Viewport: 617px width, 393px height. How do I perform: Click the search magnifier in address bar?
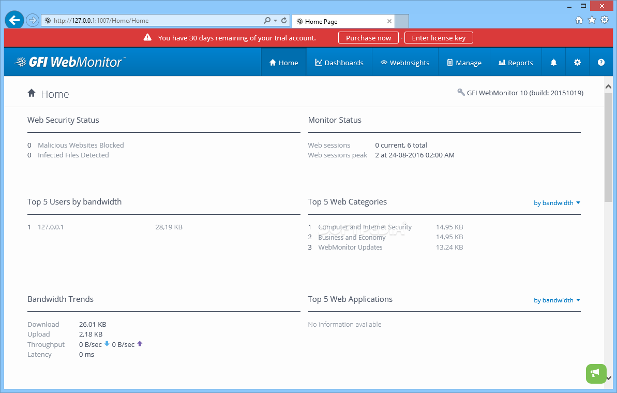tap(267, 20)
